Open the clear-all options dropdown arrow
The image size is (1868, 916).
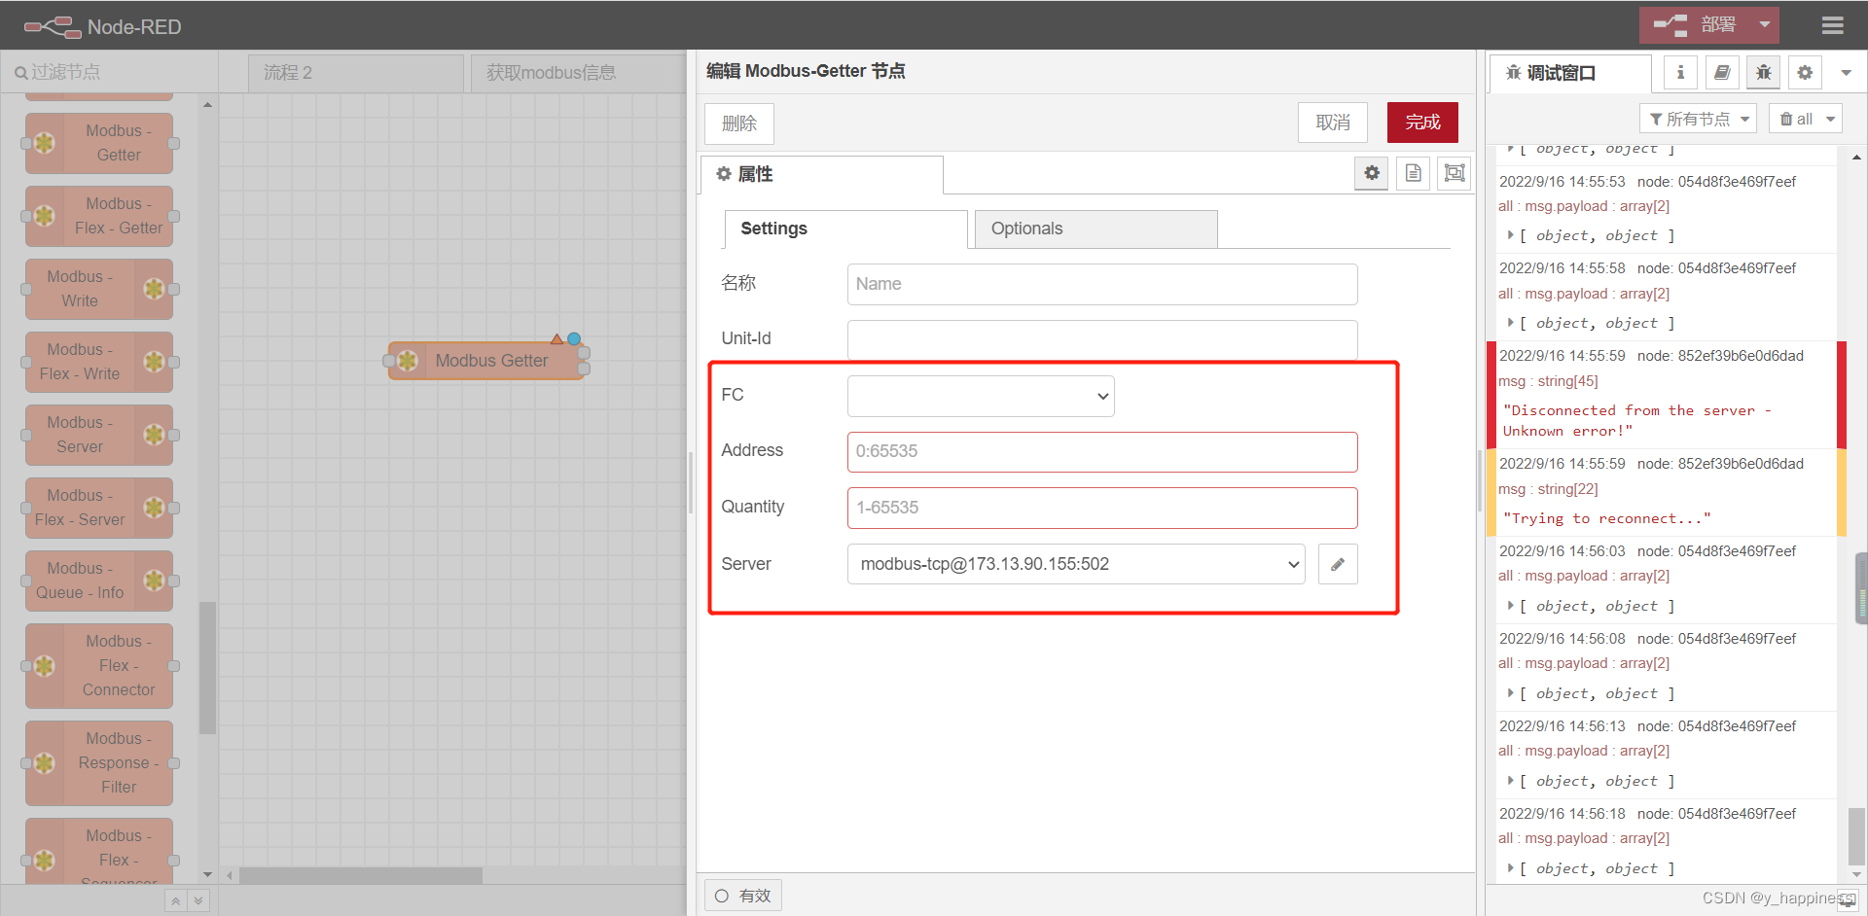point(1830,119)
